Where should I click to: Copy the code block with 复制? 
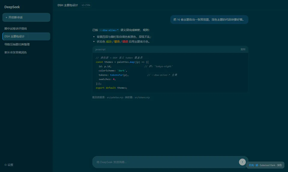(x=243, y=50)
